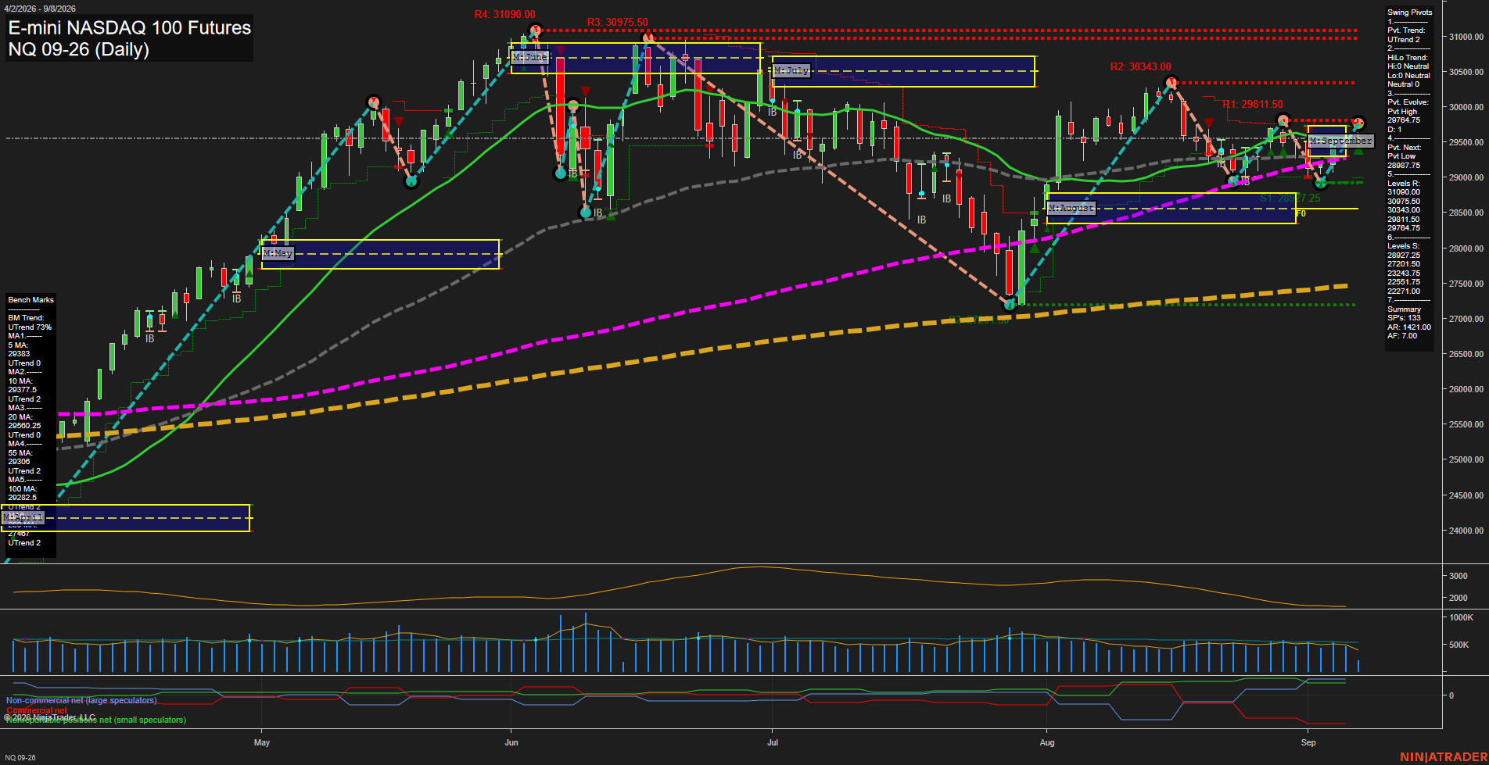Click the swing high pivot marker at R4
The height and width of the screenshot is (765, 1489).
click(x=535, y=31)
